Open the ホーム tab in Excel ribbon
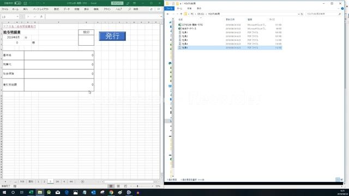This screenshot has height=196, width=349. (15, 9)
